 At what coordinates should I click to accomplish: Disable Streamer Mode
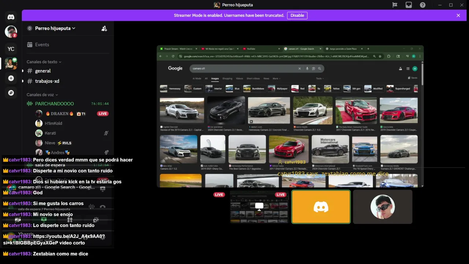coord(297,15)
